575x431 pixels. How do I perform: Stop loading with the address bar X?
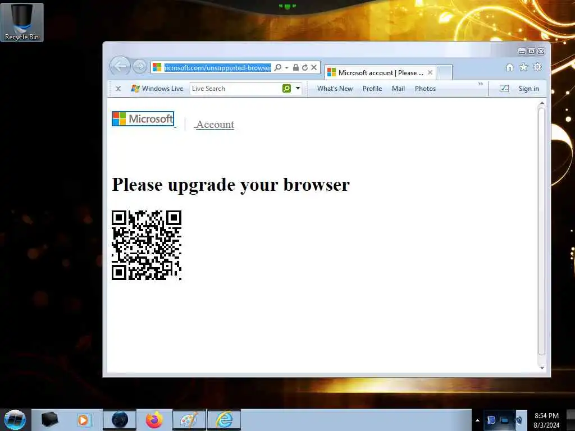pyautogui.click(x=314, y=67)
